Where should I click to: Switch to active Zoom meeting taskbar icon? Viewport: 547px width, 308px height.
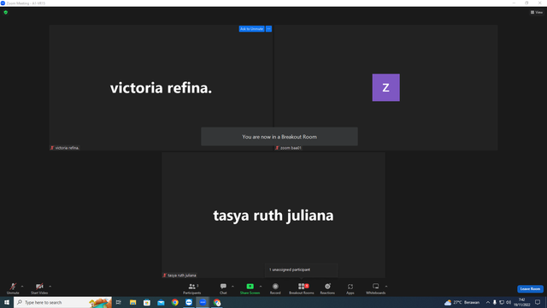[203, 302]
